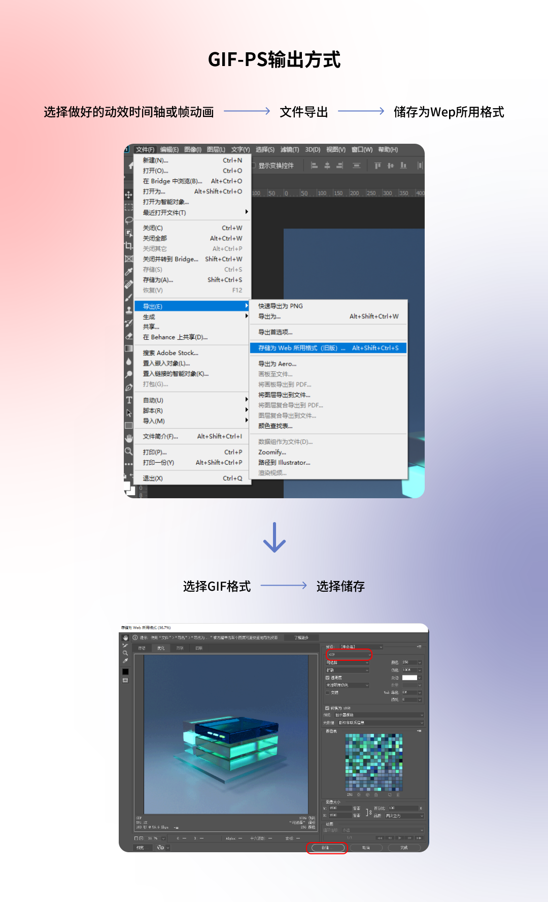
Task: Open the 两次立方 quality dropdown
Action: tap(404, 816)
